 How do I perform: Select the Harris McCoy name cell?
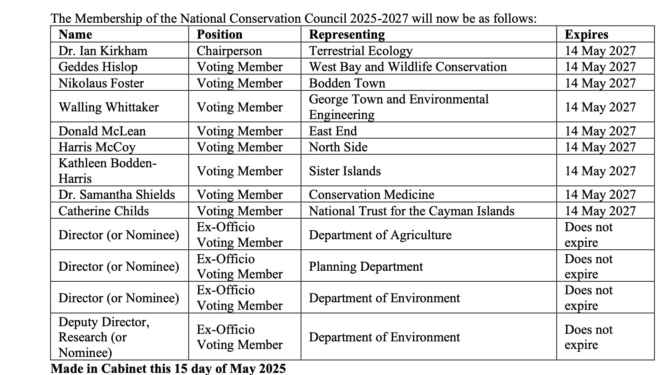[x=97, y=147]
